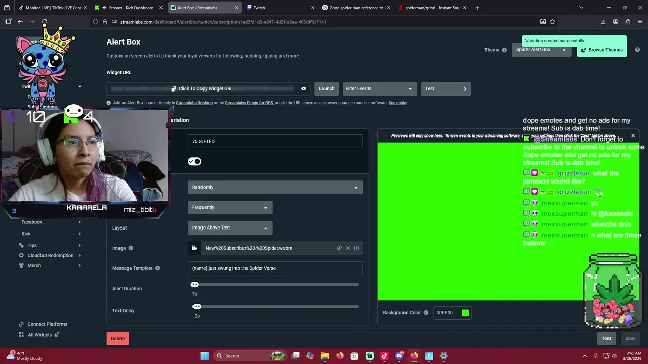This screenshot has width=648, height=364.
Task: Click info icon next to Background Color
Action: [x=426, y=313]
